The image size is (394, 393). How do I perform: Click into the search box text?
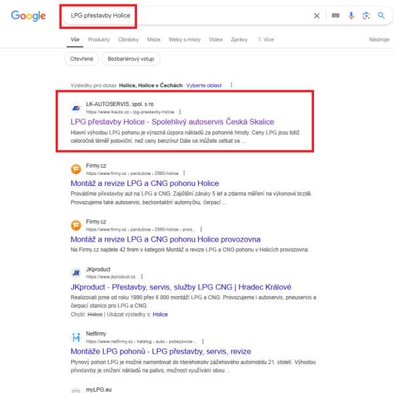click(x=100, y=16)
